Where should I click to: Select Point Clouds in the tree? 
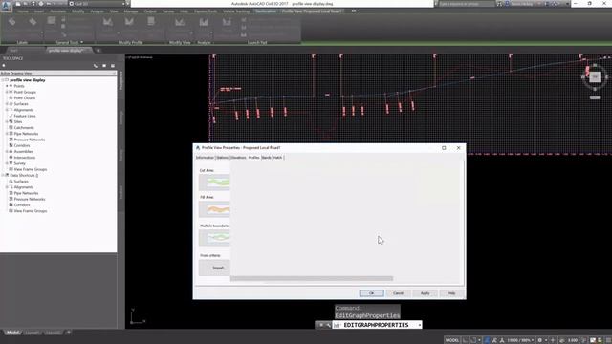tap(25, 97)
